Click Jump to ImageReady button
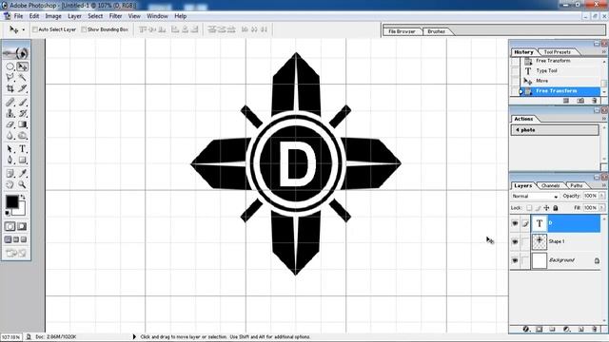Image resolution: width=609 pixels, height=342 pixels. [x=16, y=254]
